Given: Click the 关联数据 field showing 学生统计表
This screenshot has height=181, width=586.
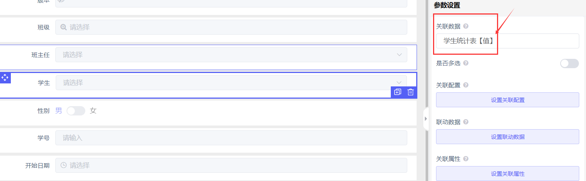Looking at the screenshot, I should pyautogui.click(x=507, y=41).
